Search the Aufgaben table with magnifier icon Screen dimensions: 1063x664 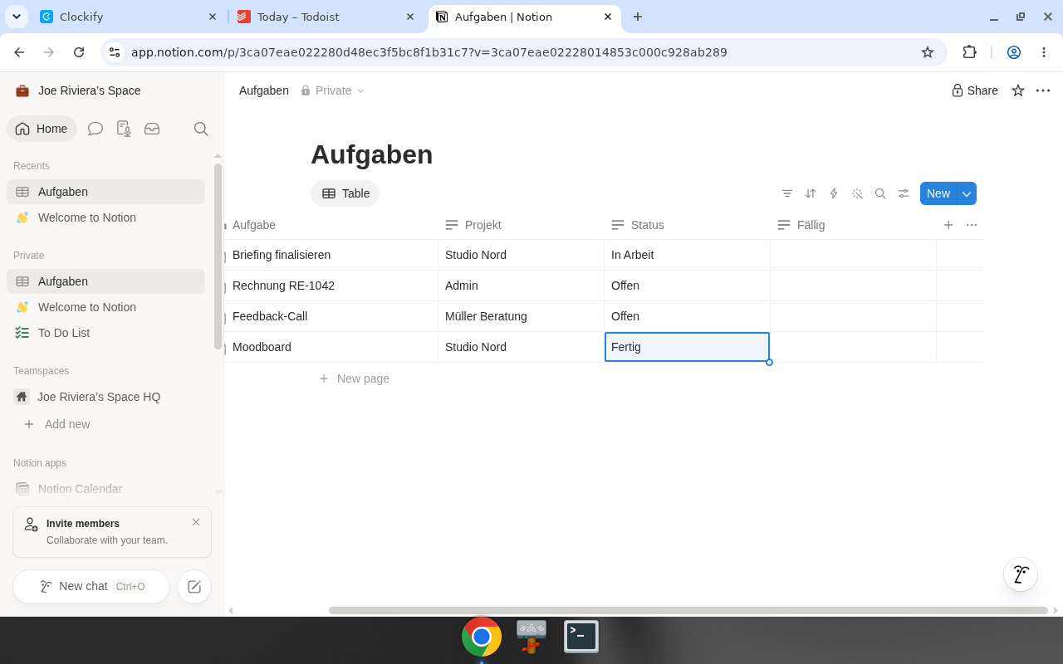(x=880, y=193)
